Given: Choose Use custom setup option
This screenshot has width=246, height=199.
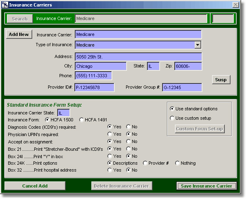Looking at the screenshot, I should 172,118.
